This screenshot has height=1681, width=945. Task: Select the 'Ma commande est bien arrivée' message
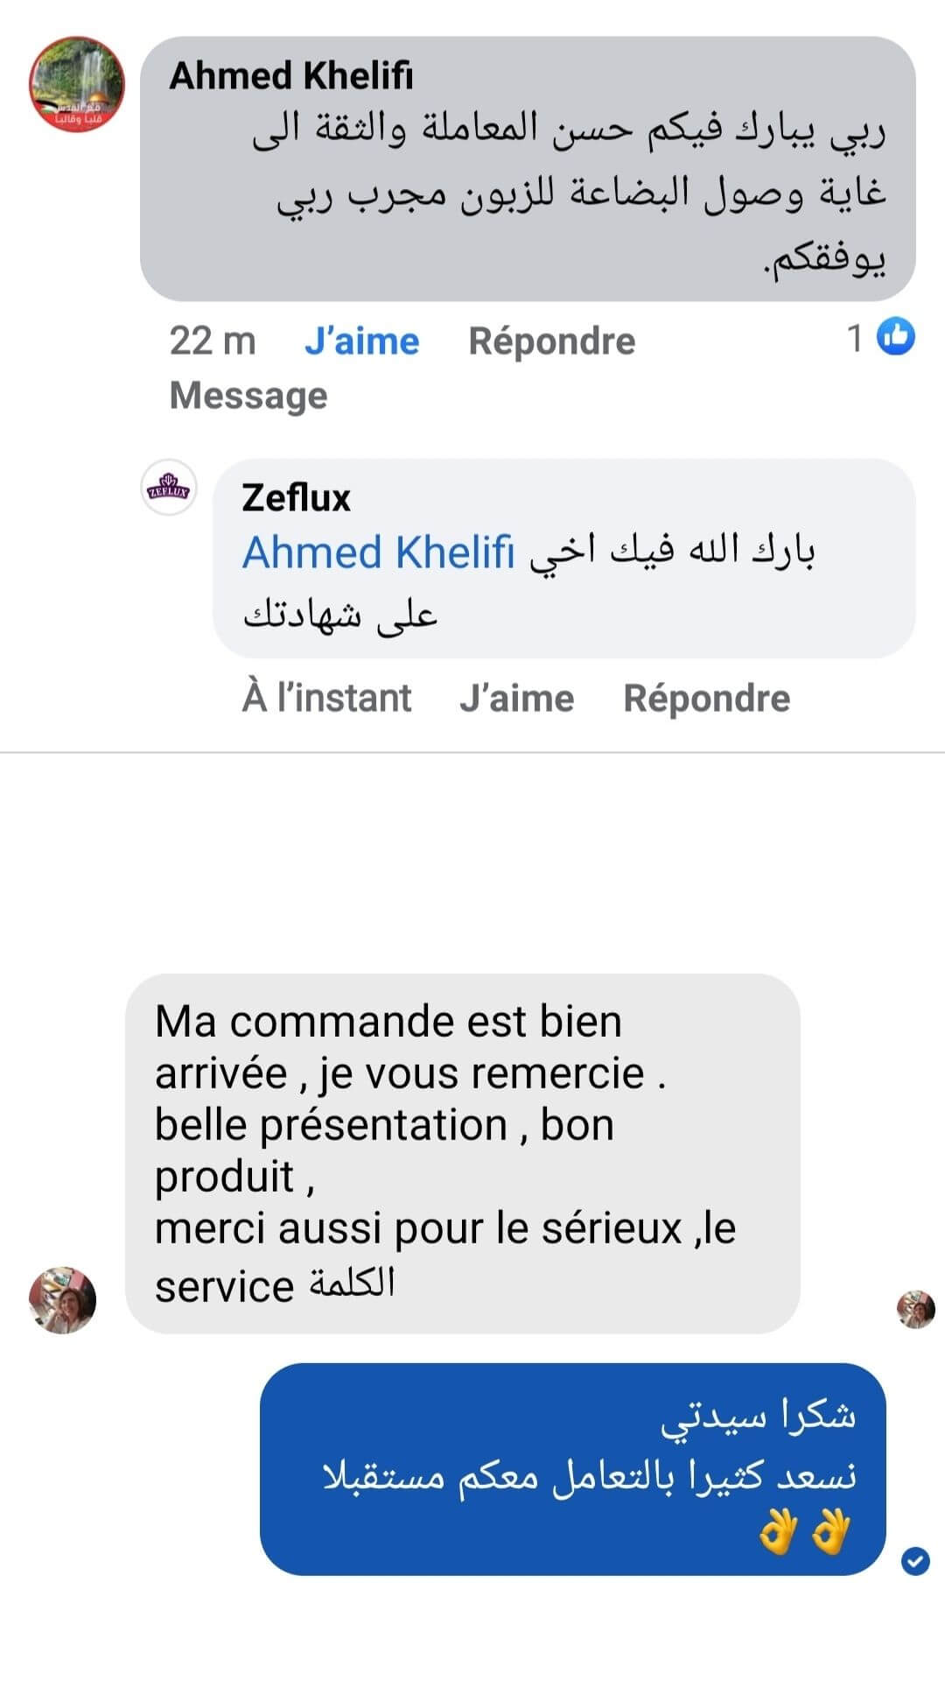(462, 1152)
